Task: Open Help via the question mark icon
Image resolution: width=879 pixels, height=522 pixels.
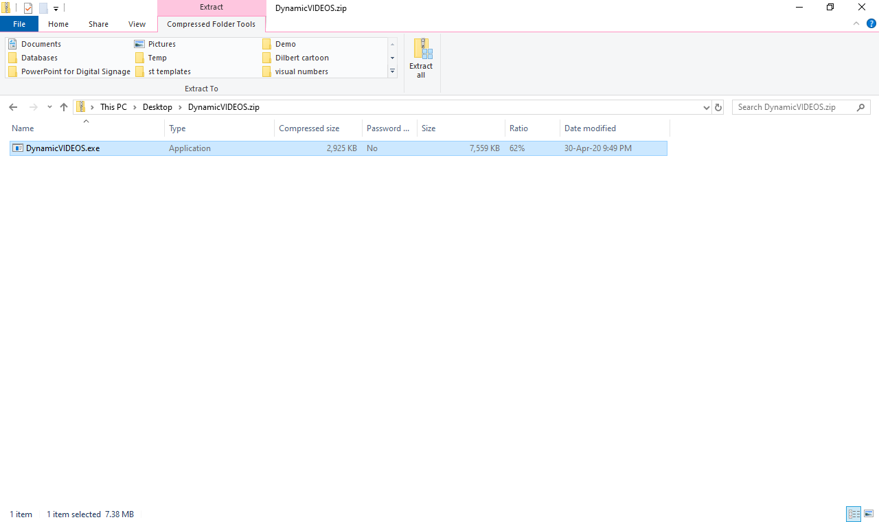Action: pos(871,23)
